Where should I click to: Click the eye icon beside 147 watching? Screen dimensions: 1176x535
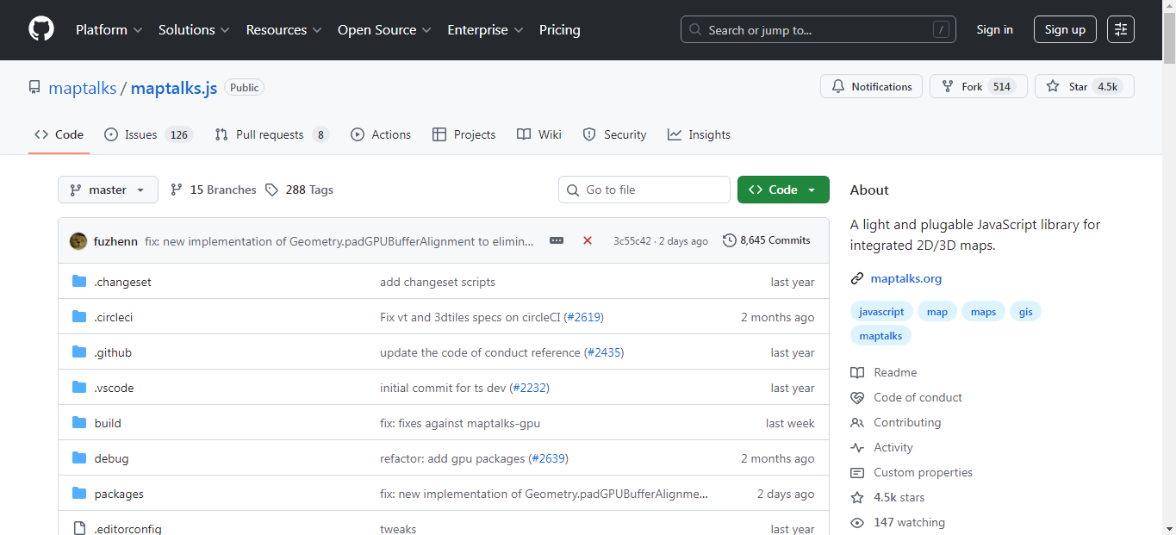(x=857, y=522)
